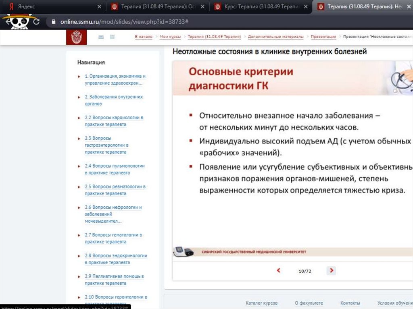Open 'Терапия (31.08.49 Терапия)' breadcrumb
Viewport: 413px width, 309px height.
214,37
